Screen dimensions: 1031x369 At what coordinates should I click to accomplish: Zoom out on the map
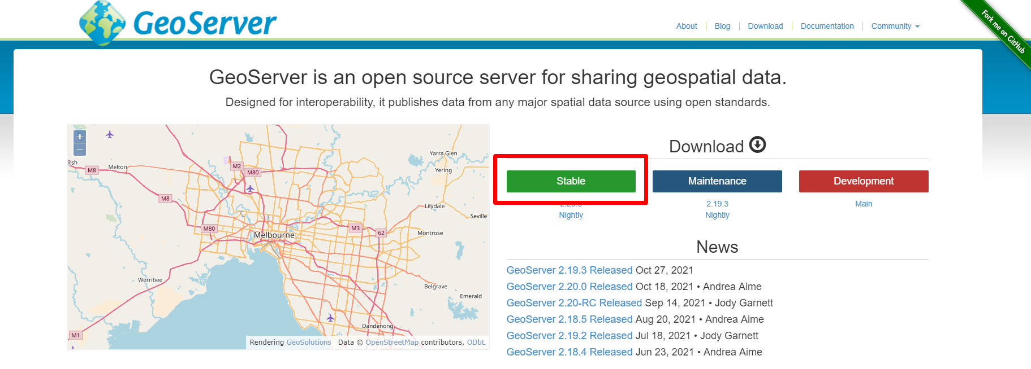(80, 150)
